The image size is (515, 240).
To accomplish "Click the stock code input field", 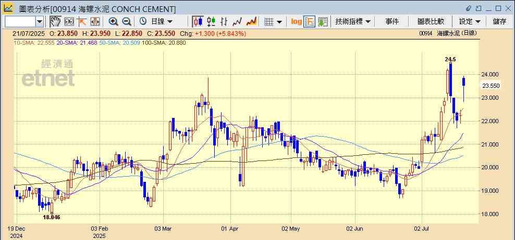I will 20,22.
